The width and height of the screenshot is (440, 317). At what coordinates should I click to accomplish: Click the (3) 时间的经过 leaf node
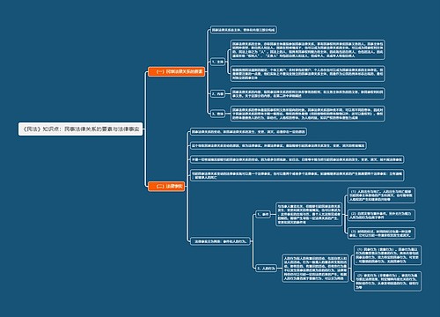[x=381, y=233]
